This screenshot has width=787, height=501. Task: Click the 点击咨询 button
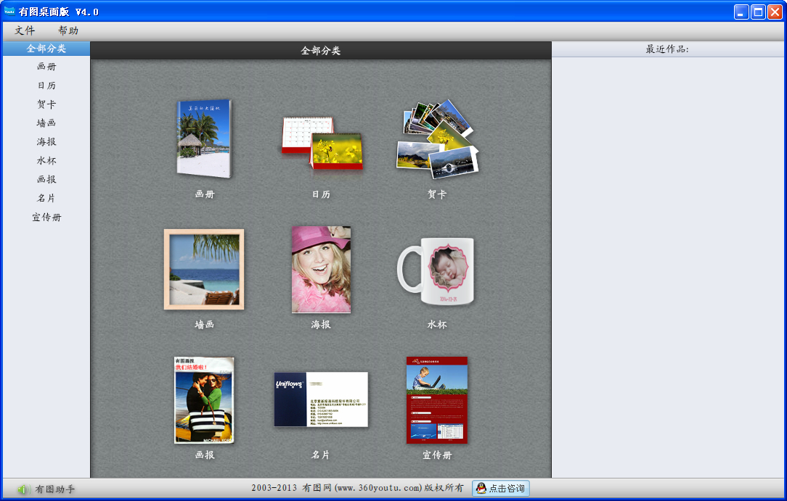500,489
